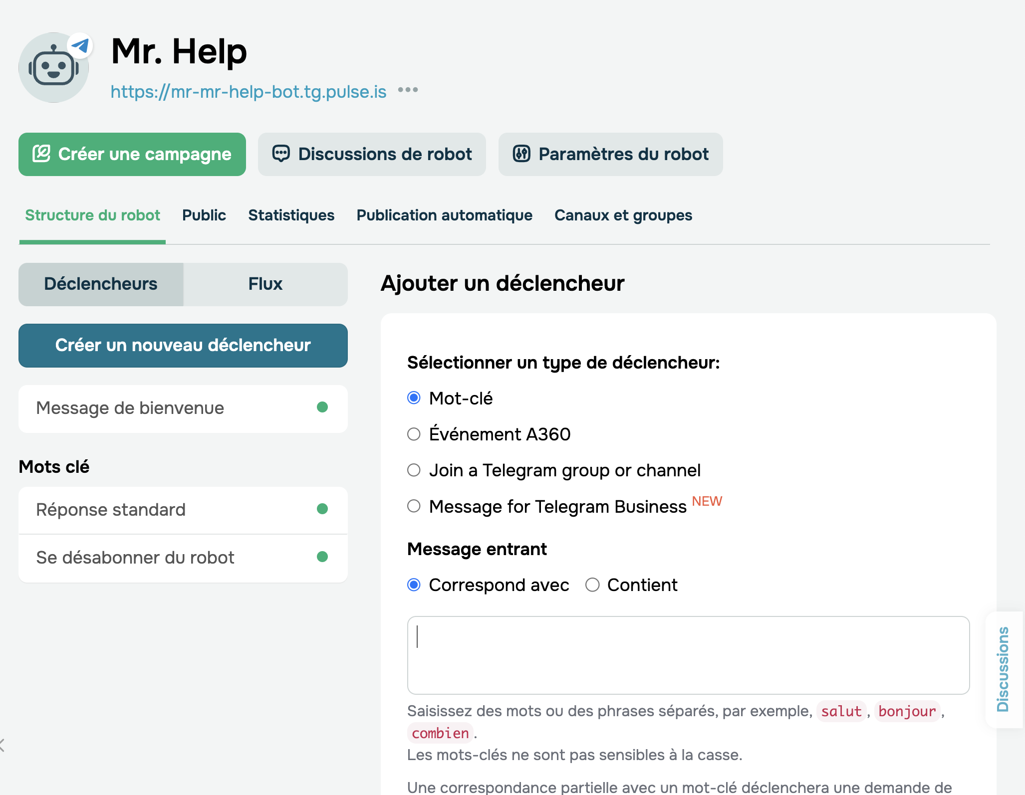Click green status dot for Se désabonner du robot
Image resolution: width=1025 pixels, height=795 pixels.
coord(322,557)
